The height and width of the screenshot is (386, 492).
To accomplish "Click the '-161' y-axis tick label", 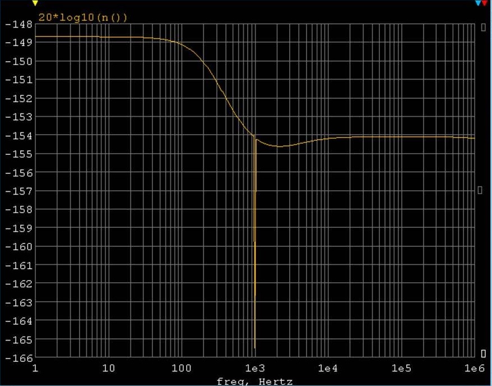I will pos(18,265).
